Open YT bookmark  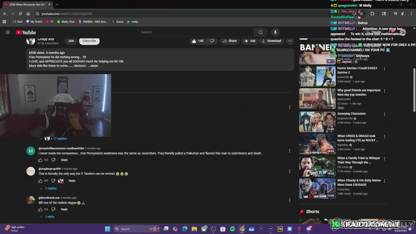click(50, 22)
